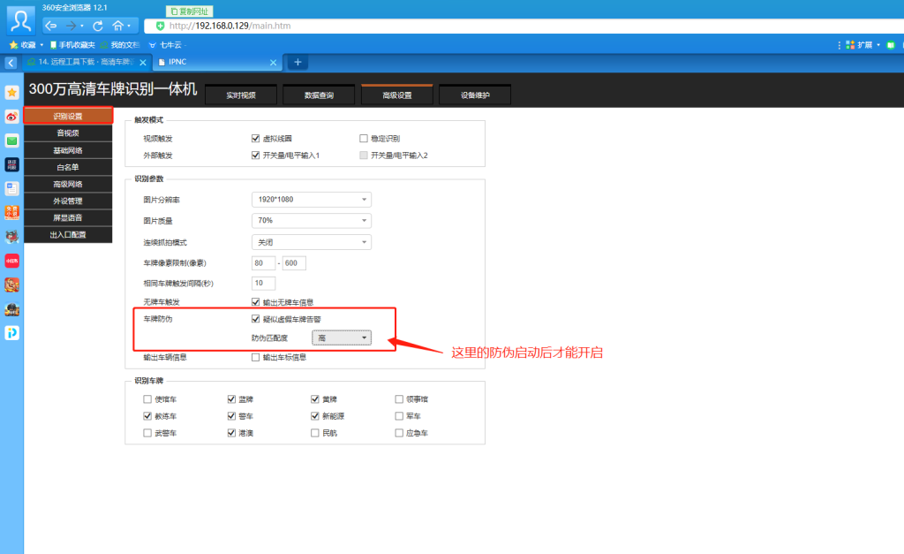
Task: Open the red Xiaohongshu sidebar icon
Action: 12,261
